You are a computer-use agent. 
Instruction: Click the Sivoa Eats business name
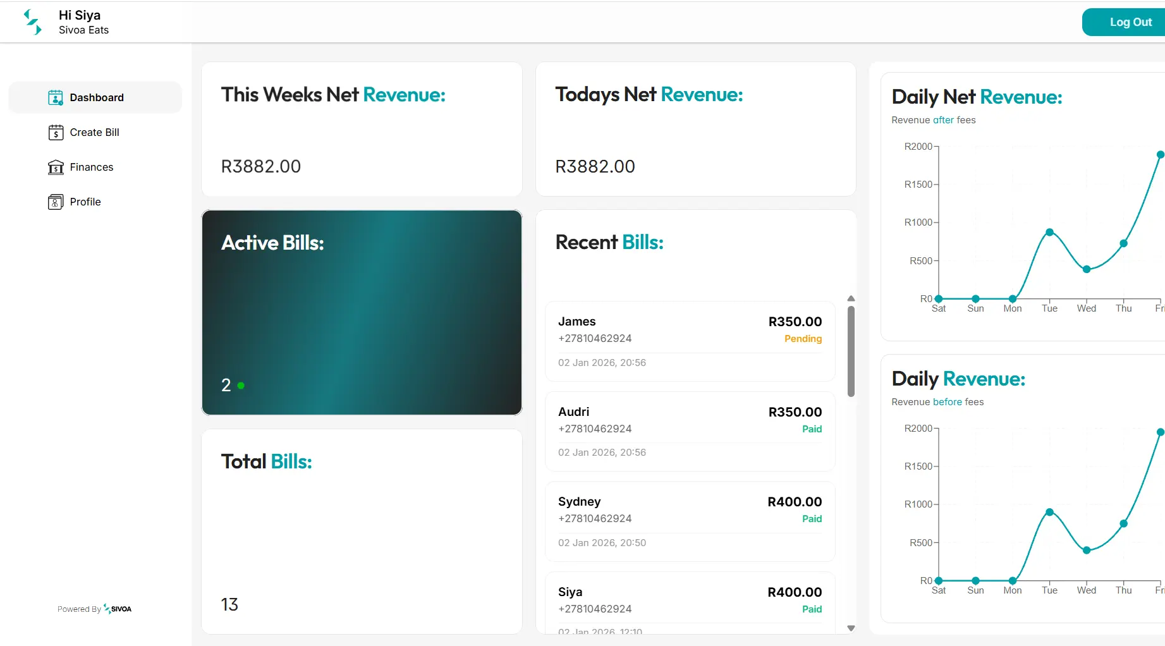[83, 30]
